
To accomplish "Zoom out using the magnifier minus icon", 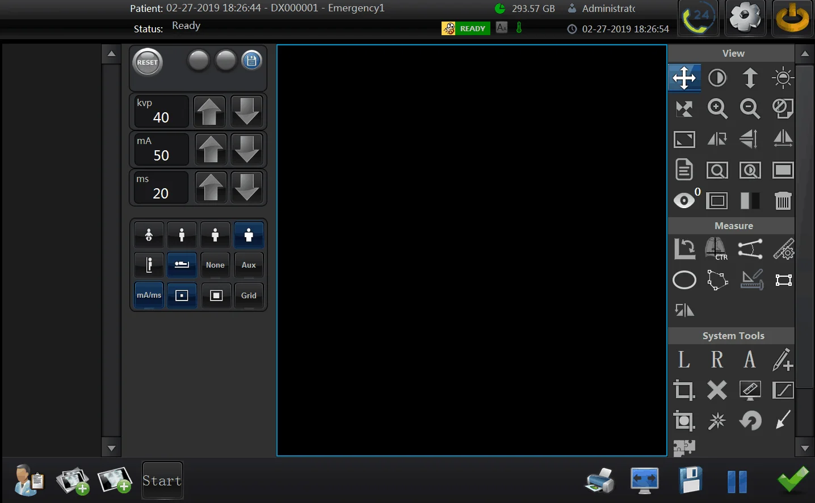I will 750,108.
